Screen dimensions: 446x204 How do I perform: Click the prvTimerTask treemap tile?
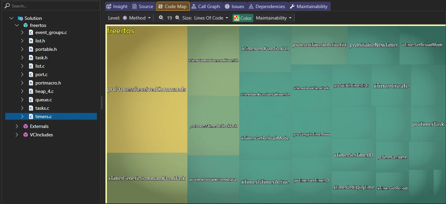click(x=428, y=124)
